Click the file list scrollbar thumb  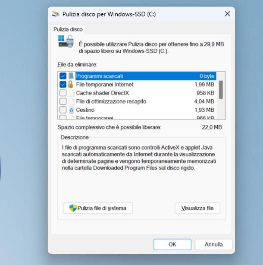pyautogui.click(x=221, y=90)
